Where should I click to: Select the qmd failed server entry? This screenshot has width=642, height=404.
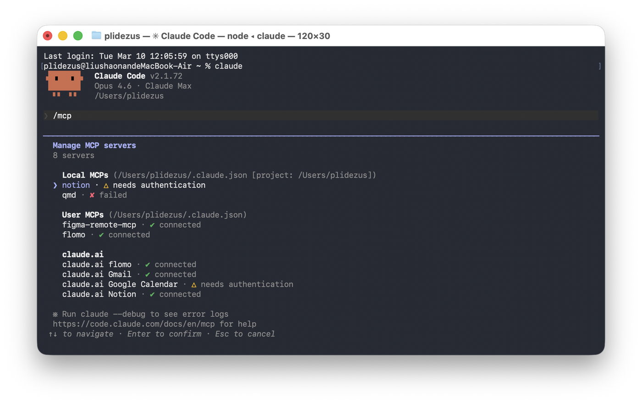point(69,195)
